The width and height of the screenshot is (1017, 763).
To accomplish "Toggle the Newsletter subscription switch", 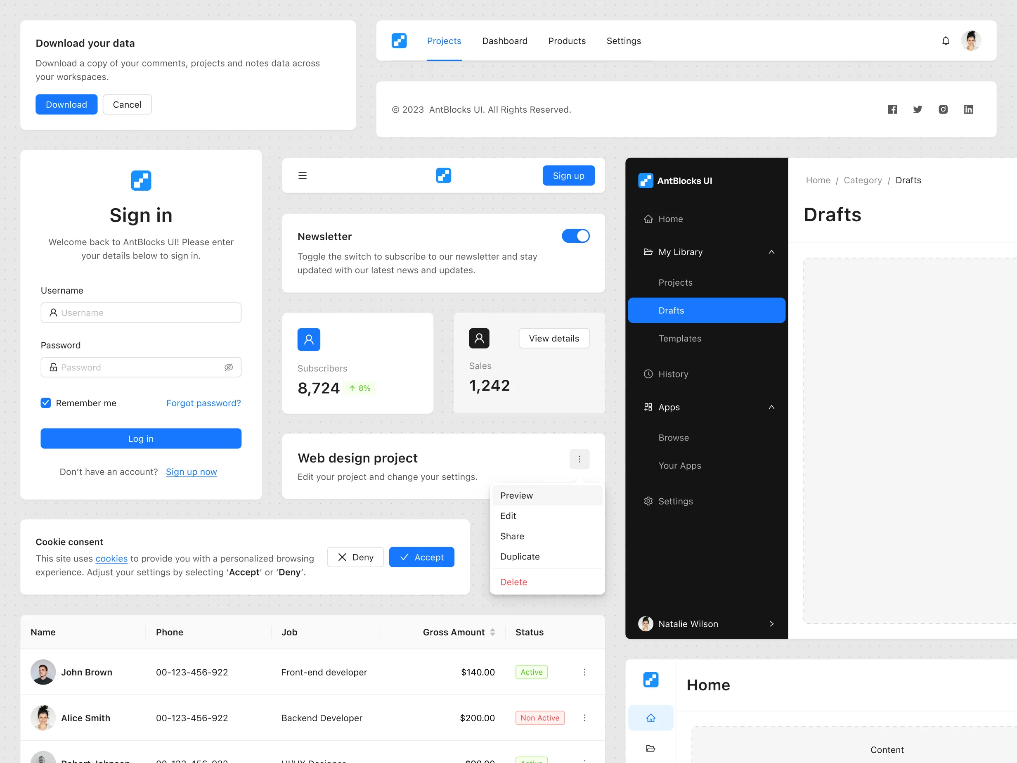I will [x=575, y=236].
